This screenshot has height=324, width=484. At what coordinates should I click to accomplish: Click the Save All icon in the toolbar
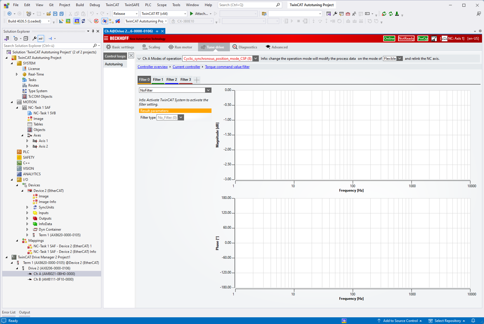(61, 14)
